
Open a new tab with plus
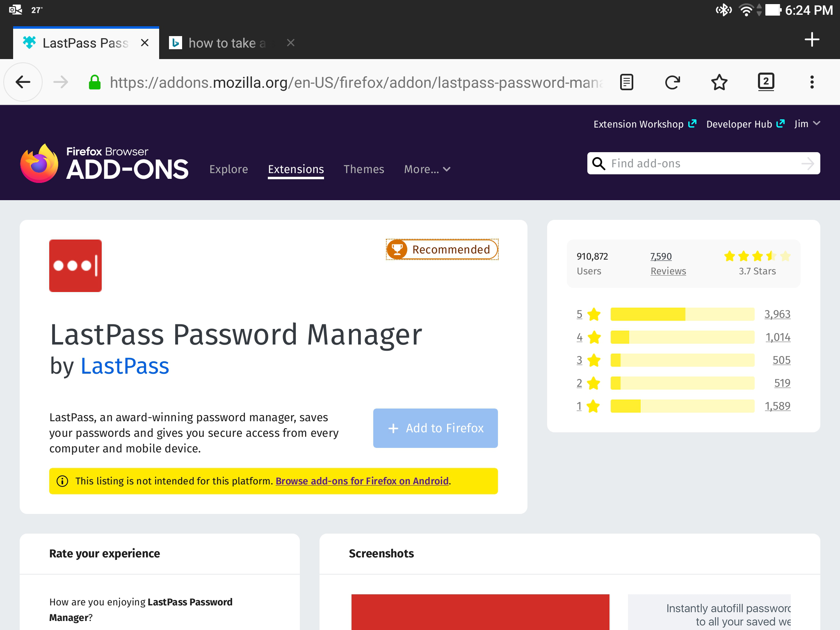812,40
